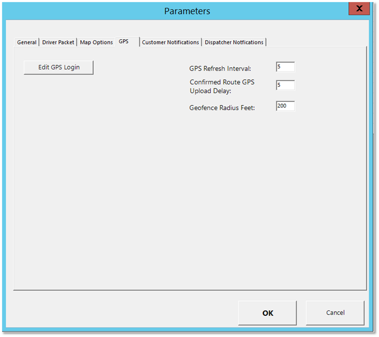Click empty space inside the GPS tab panel
The image size is (379, 337).
159,201
